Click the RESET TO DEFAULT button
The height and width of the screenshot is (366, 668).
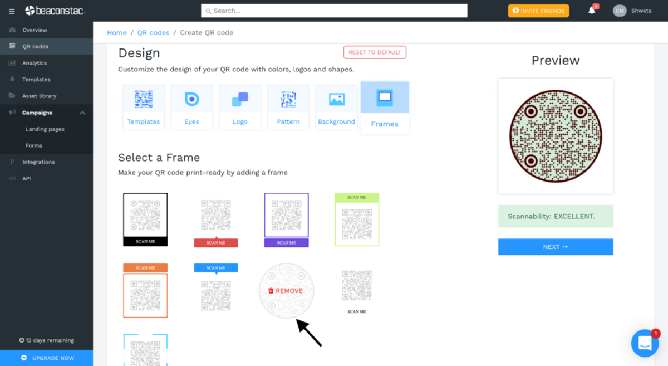(375, 52)
